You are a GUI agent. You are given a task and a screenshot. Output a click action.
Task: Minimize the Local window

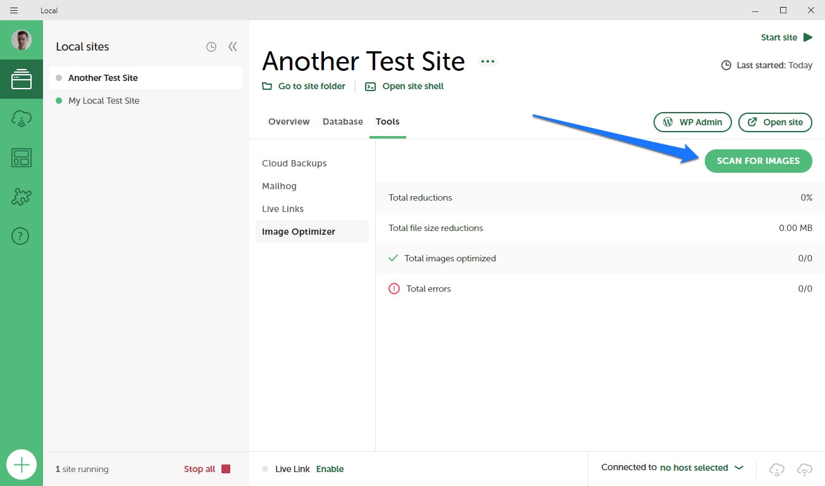(755, 10)
